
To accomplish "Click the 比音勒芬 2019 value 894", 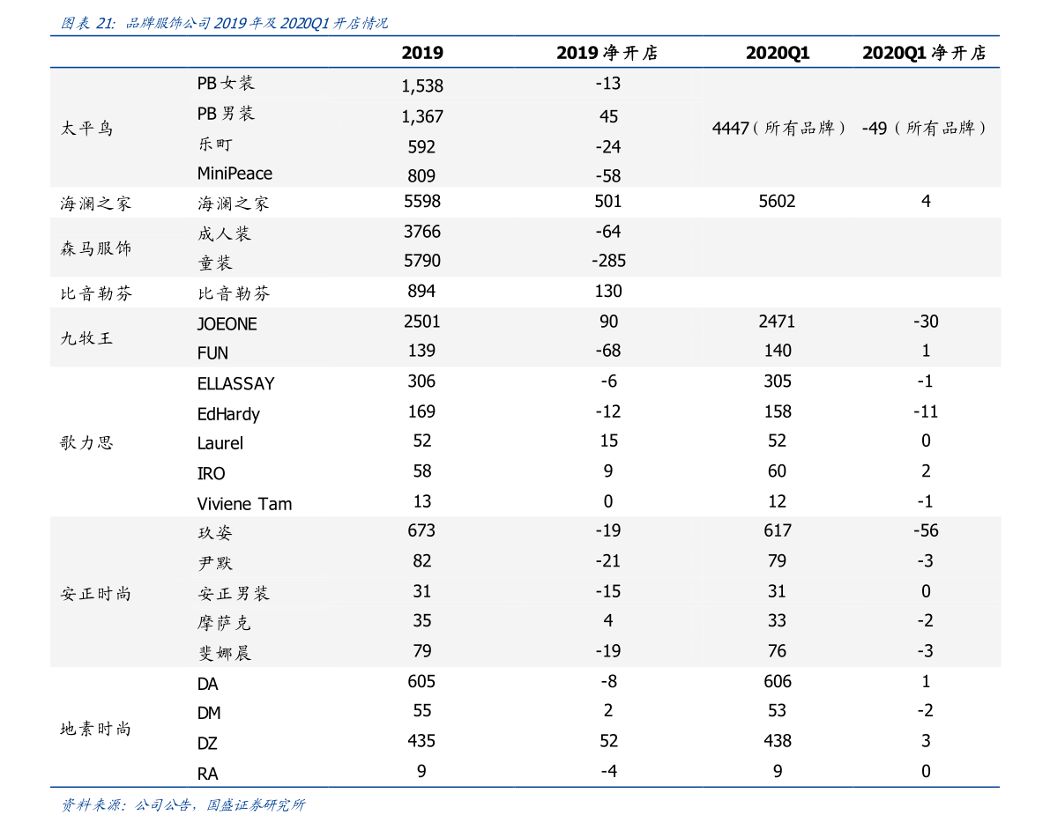I will point(421,291).
